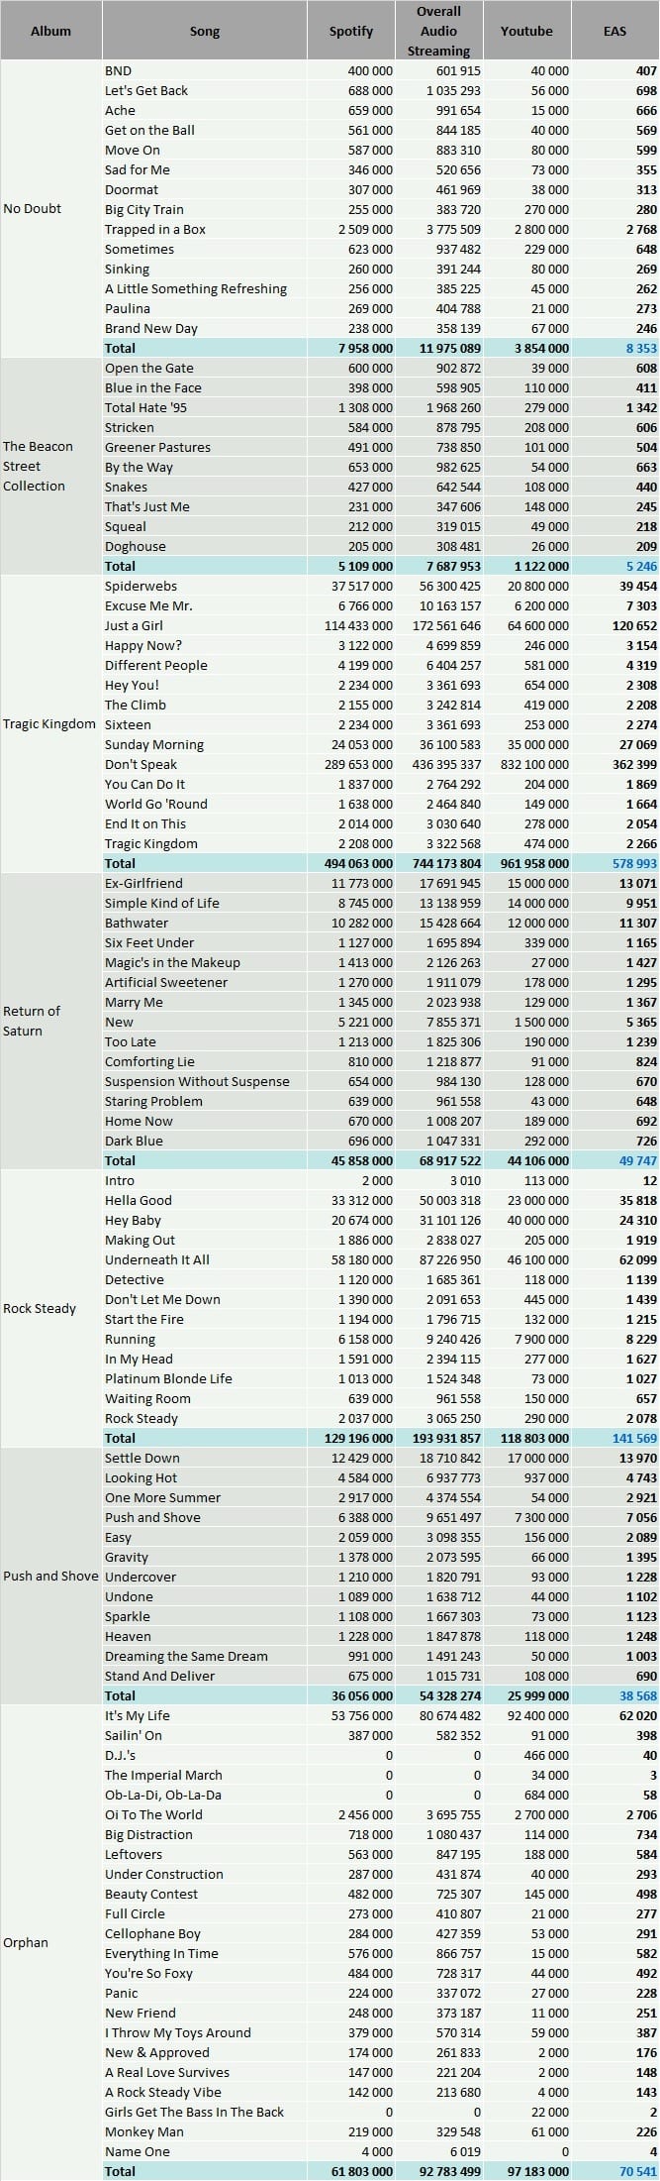Select Orphan total EAS 70 541
The width and height of the screenshot is (660, 2181).
pyautogui.click(x=638, y=2171)
